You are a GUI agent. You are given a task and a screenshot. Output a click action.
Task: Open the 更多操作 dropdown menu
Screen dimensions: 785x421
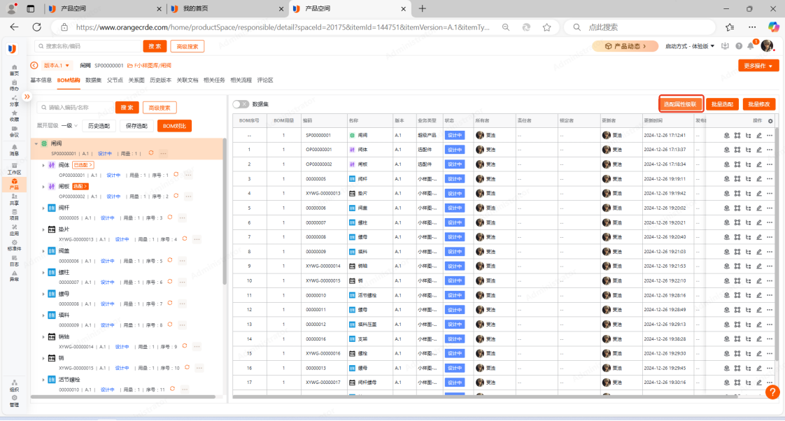758,66
